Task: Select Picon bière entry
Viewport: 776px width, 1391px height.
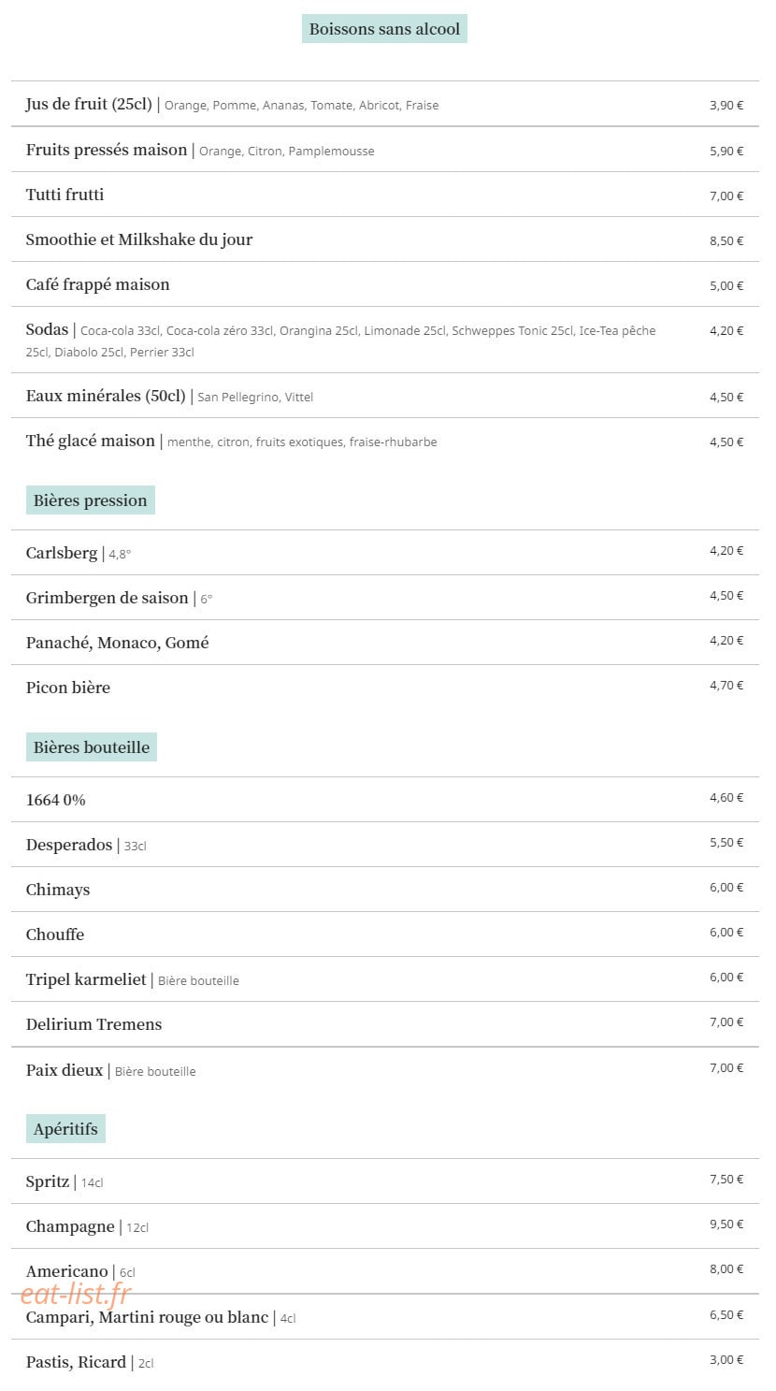Action: (x=385, y=688)
